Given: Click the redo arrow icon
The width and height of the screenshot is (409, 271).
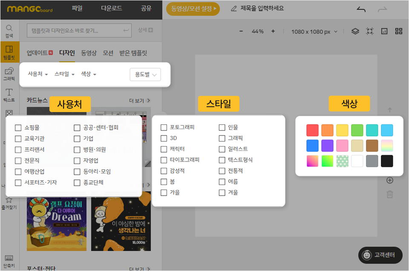Looking at the screenshot, I should [383, 10].
